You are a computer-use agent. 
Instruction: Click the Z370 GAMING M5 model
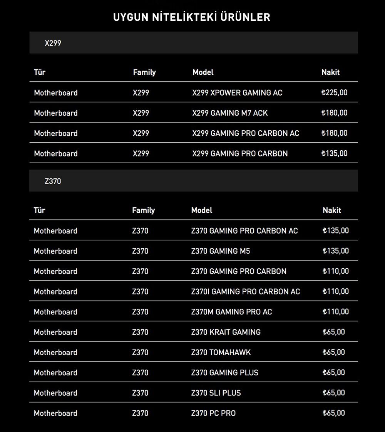click(x=221, y=251)
